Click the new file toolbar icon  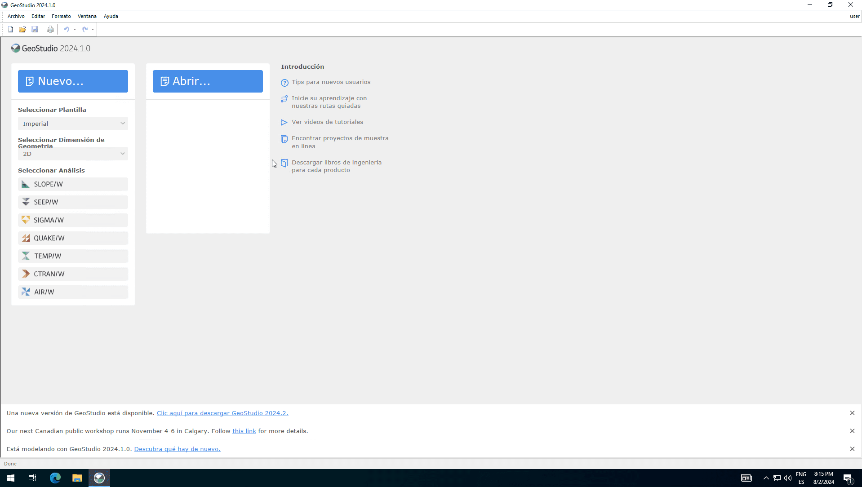coord(10,30)
